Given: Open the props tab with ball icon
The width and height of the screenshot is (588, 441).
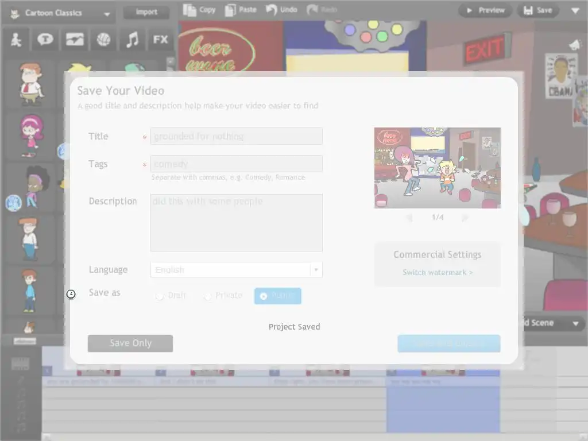Looking at the screenshot, I should coord(103,40).
